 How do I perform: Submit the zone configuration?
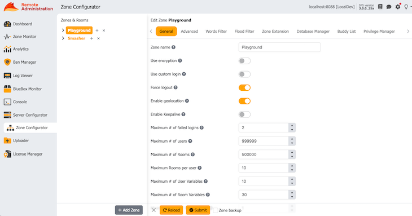[x=198, y=210]
